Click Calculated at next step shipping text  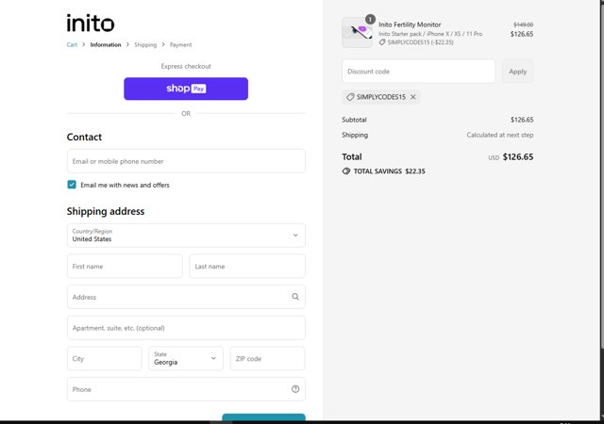click(500, 135)
